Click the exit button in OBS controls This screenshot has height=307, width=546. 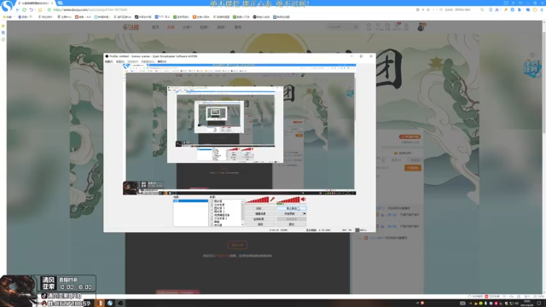(292, 224)
